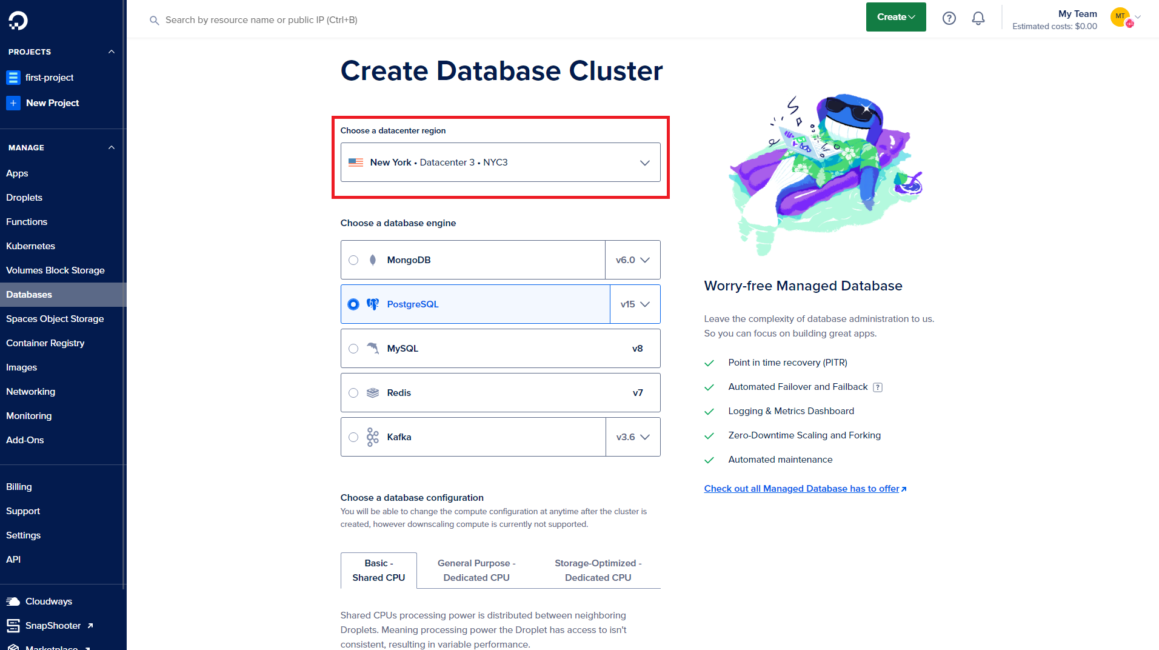1159x650 pixels.
Task: Click the Cloudways cloud icon
Action: [13, 601]
